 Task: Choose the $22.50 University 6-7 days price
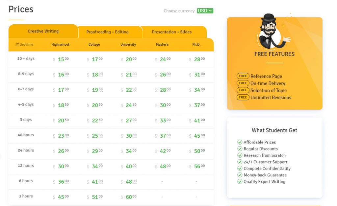(x=129, y=90)
